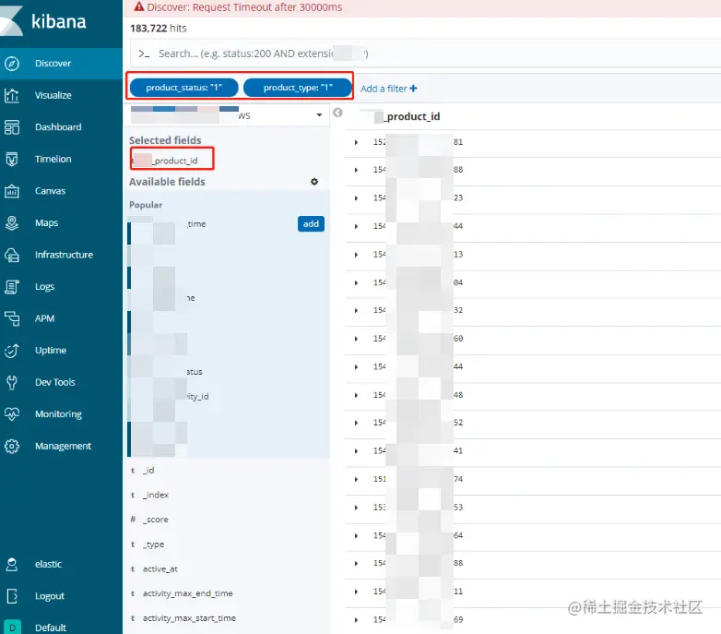Image resolution: width=721 pixels, height=634 pixels.
Task: Go to Timelion in the sidebar
Action: click(x=53, y=159)
